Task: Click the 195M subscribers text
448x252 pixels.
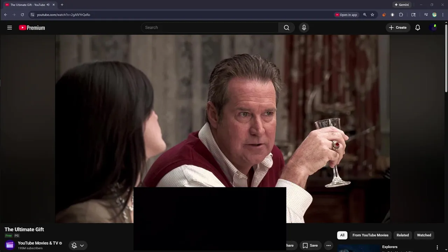Action: point(30,248)
